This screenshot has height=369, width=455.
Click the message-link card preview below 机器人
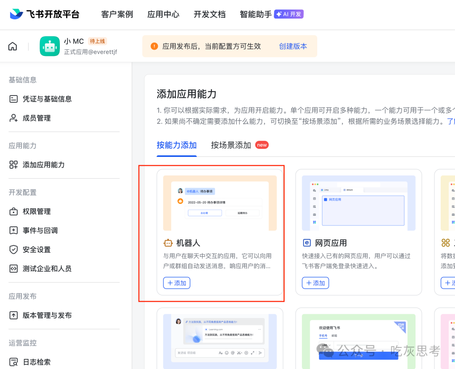click(x=220, y=341)
